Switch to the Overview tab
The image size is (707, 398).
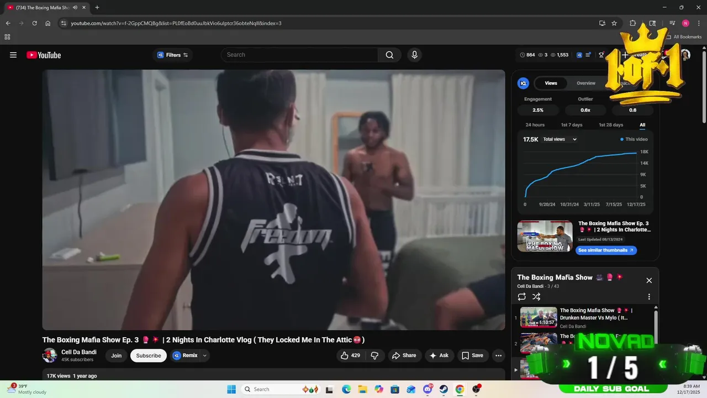[586, 83]
